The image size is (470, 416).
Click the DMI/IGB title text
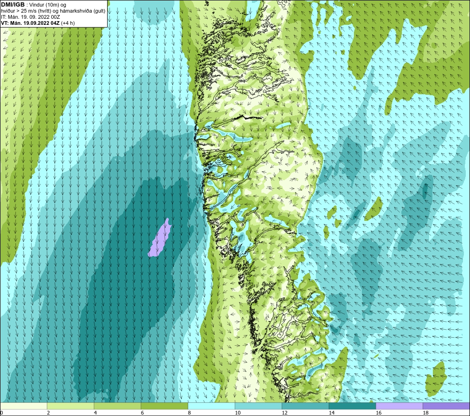(13, 5)
